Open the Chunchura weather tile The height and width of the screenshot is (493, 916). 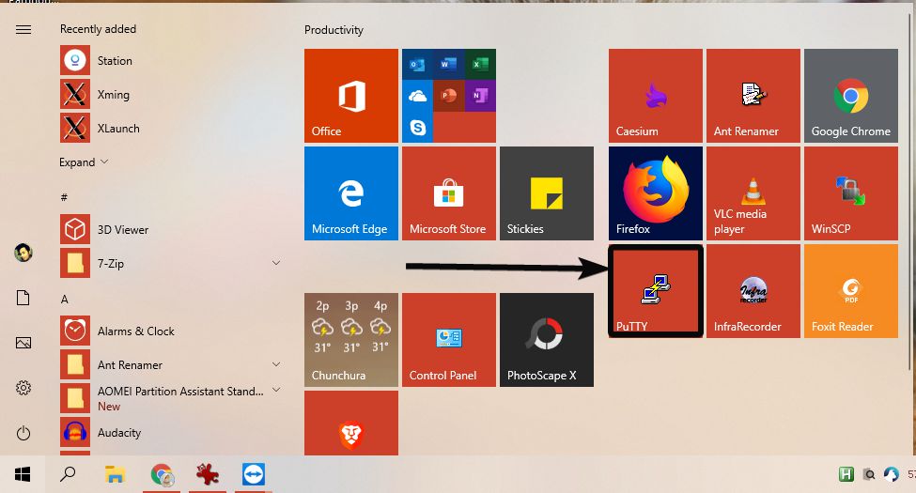point(351,340)
